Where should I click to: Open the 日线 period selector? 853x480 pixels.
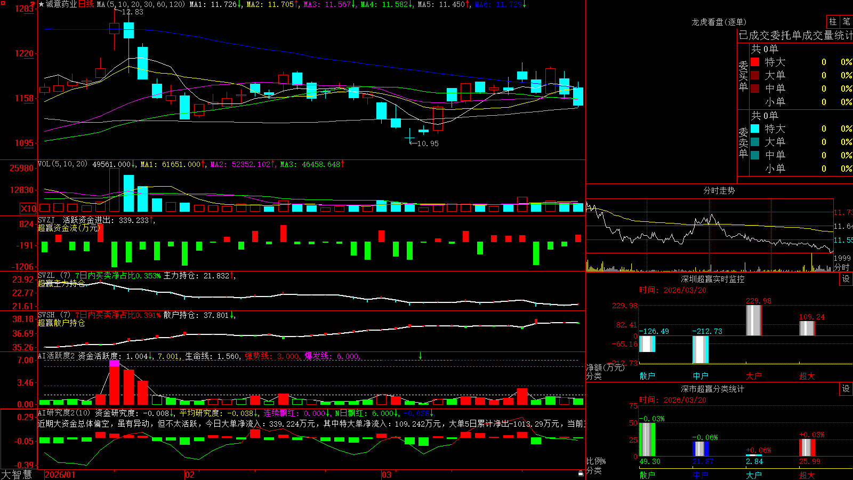[x=86, y=4]
